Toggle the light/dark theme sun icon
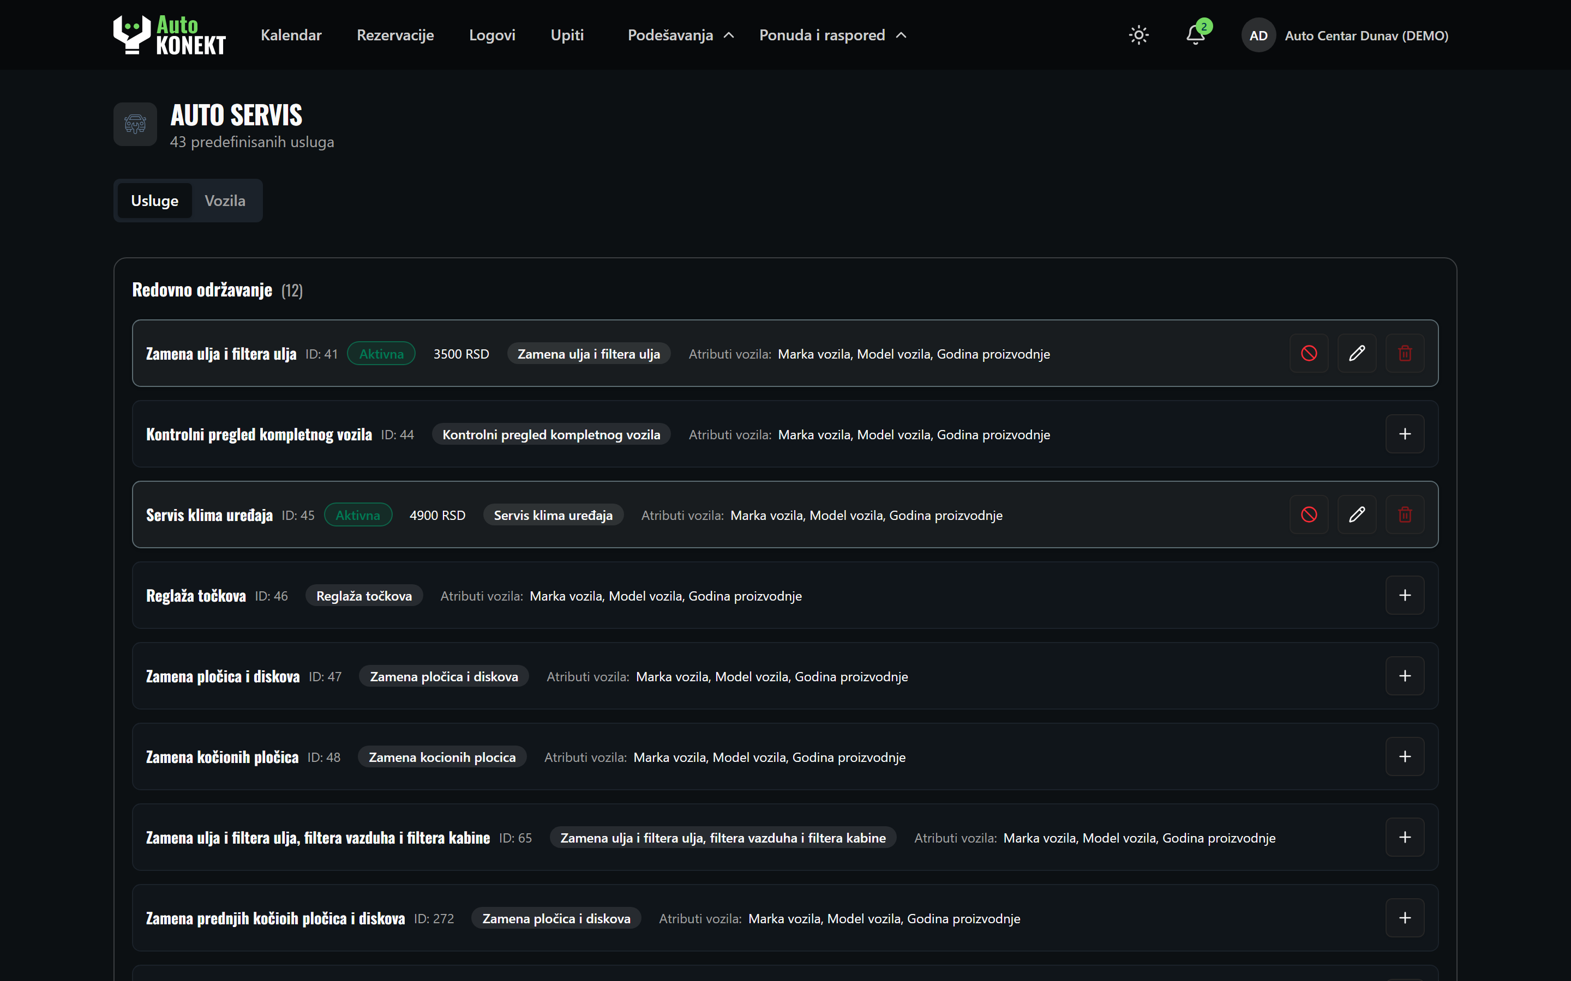Viewport: 1571px width, 981px height. (x=1138, y=35)
